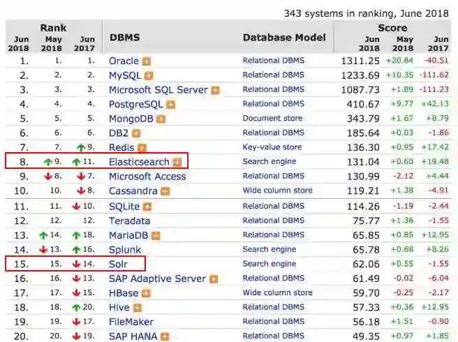Click Search engine in Splunk row
458x342 pixels.
point(269,249)
